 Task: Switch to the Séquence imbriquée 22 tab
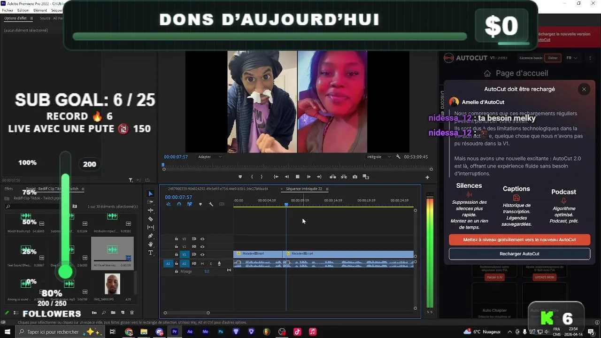pos(304,189)
